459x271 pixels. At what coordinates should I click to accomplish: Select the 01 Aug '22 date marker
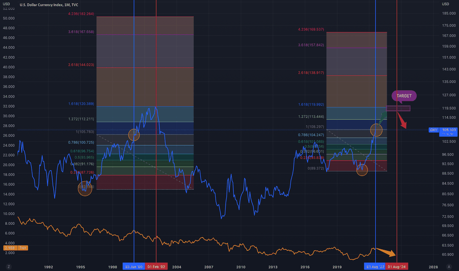[x=375, y=267]
